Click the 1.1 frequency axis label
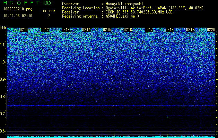The width and height of the screenshot is (218, 138). [3, 45]
